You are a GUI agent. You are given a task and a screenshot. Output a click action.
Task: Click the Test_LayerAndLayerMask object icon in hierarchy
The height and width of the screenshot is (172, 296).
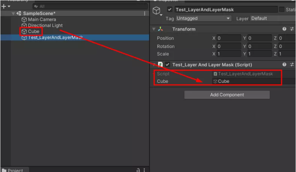tap(24, 38)
